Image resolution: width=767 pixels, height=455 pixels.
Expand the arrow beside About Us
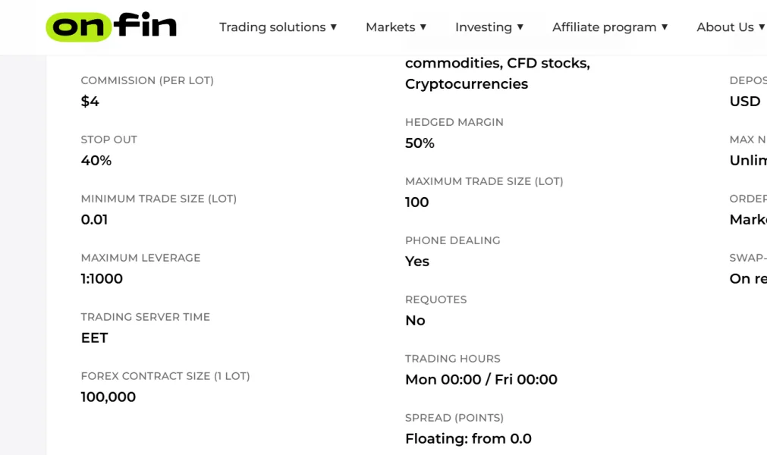tap(761, 27)
